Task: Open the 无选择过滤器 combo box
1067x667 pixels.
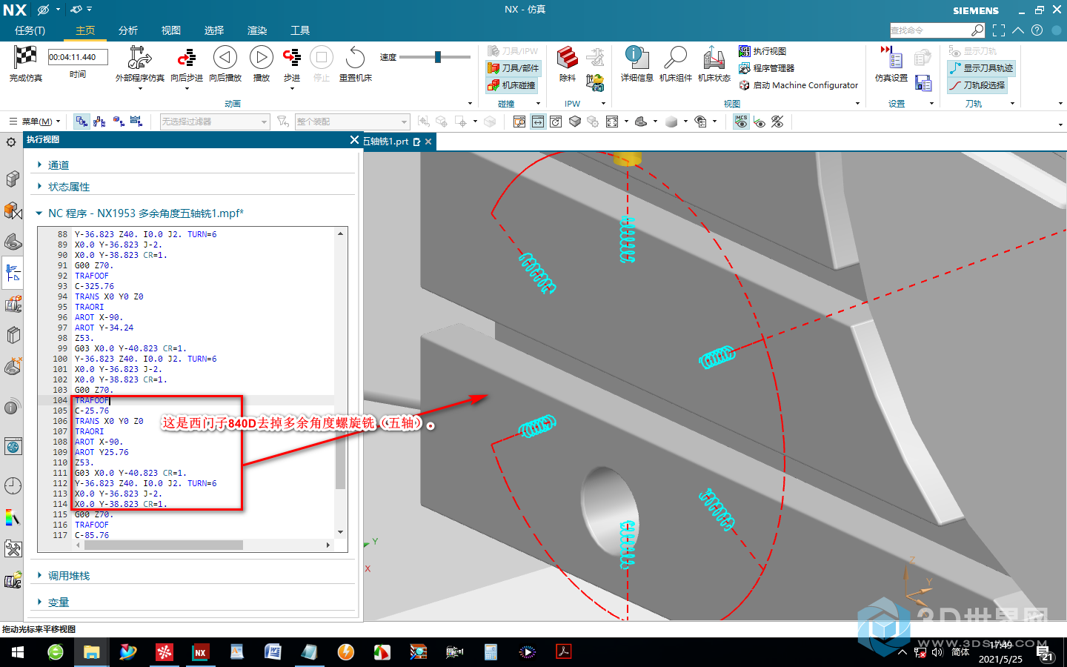Action: click(215, 122)
